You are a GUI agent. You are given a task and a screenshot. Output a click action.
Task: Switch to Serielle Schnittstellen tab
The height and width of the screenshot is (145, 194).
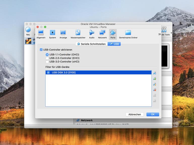point(91,44)
